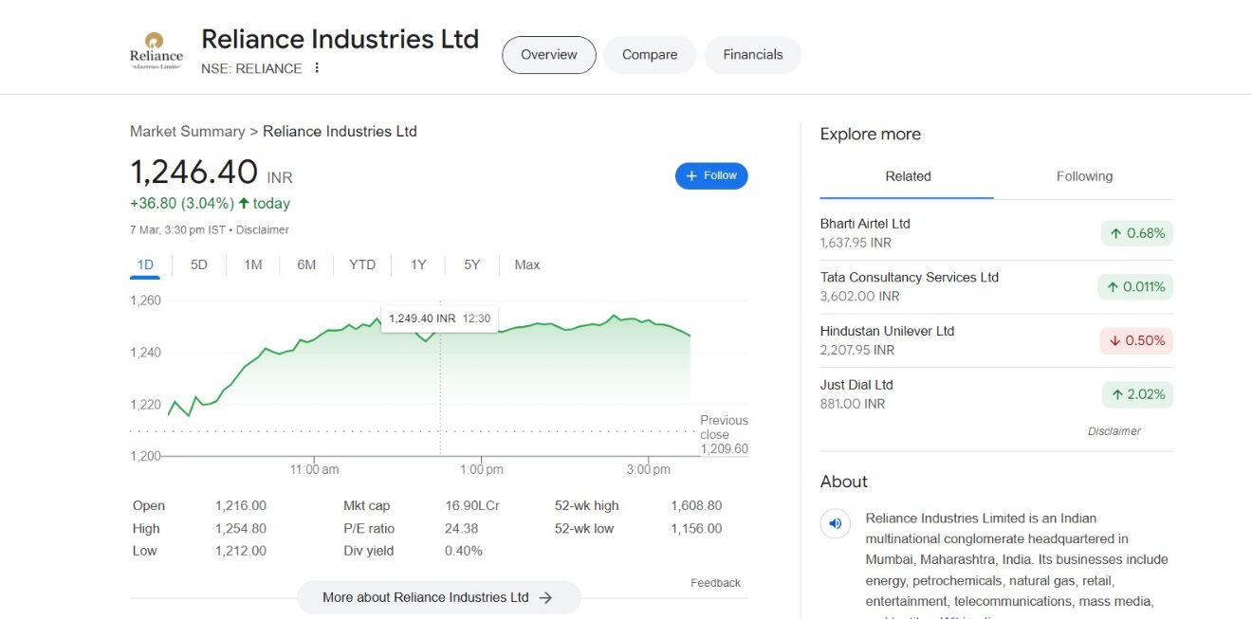Click the arrow in More about Reliance button
Screen dimensions: 1252x619
click(x=545, y=597)
